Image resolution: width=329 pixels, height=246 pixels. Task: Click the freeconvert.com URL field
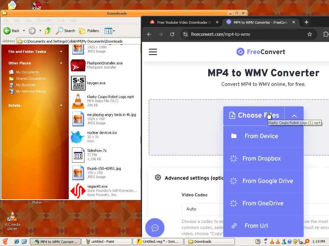click(220, 34)
